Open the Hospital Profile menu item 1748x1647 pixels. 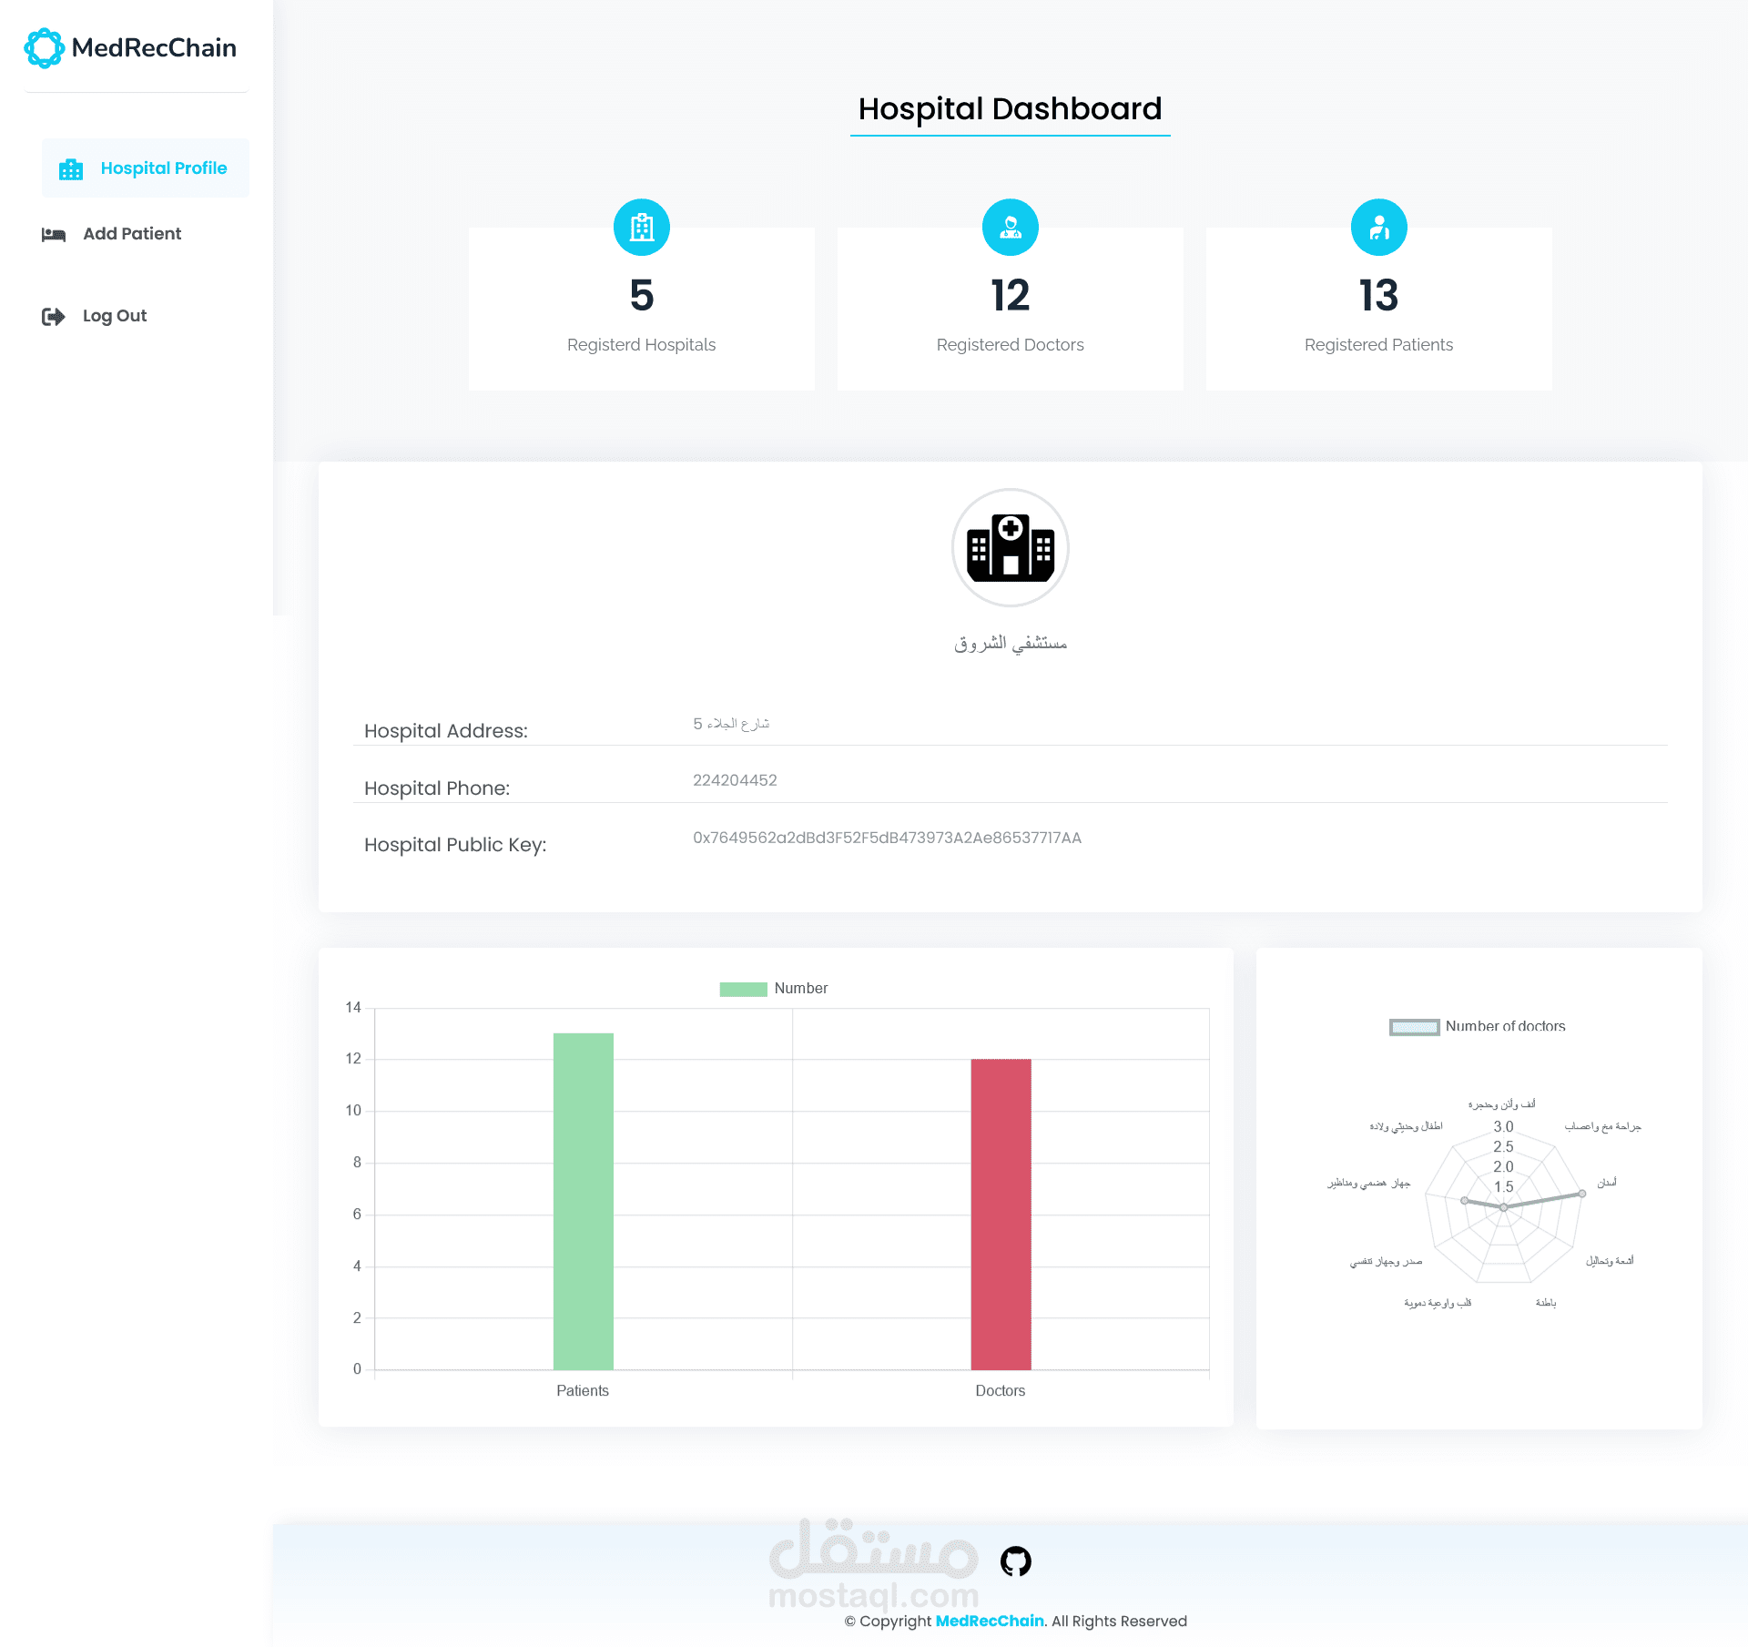[x=163, y=168]
